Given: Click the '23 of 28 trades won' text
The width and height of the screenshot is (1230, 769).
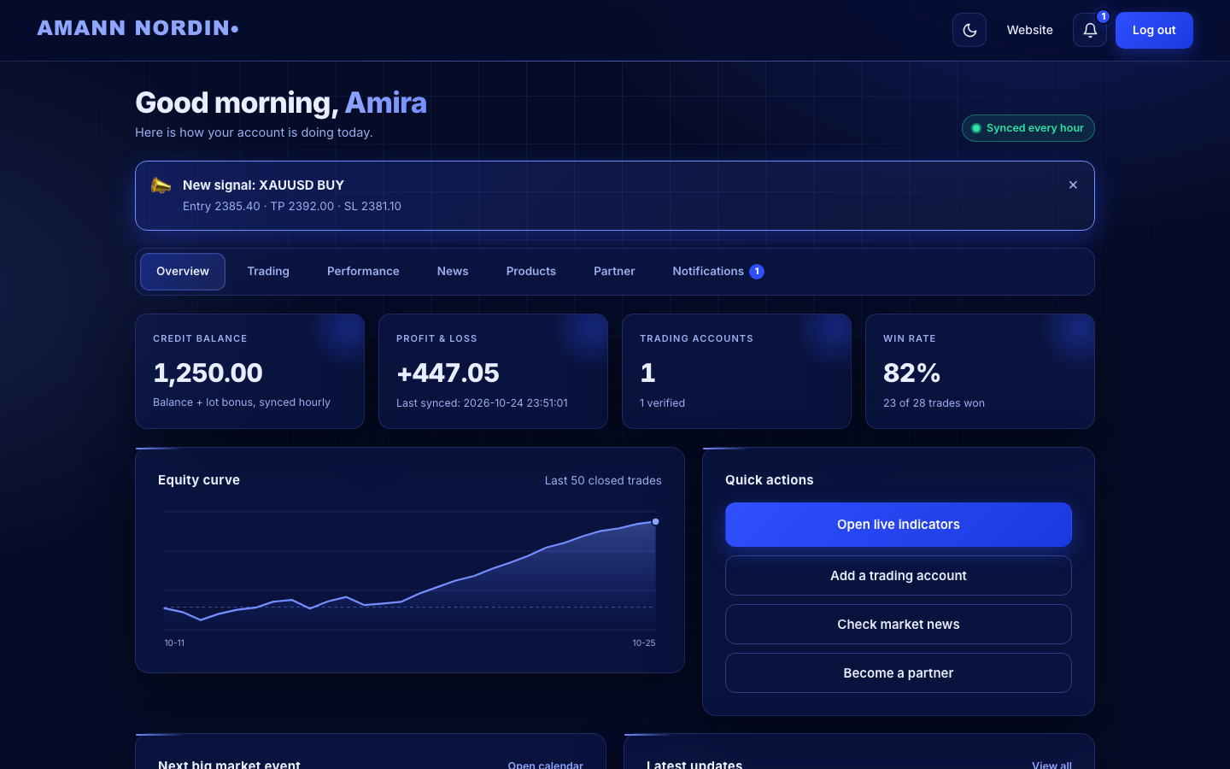Looking at the screenshot, I should [x=934, y=403].
